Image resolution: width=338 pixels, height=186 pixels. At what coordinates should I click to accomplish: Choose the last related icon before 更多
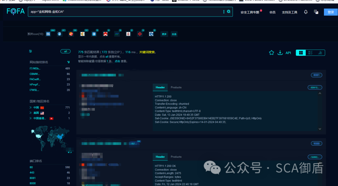click(151, 34)
